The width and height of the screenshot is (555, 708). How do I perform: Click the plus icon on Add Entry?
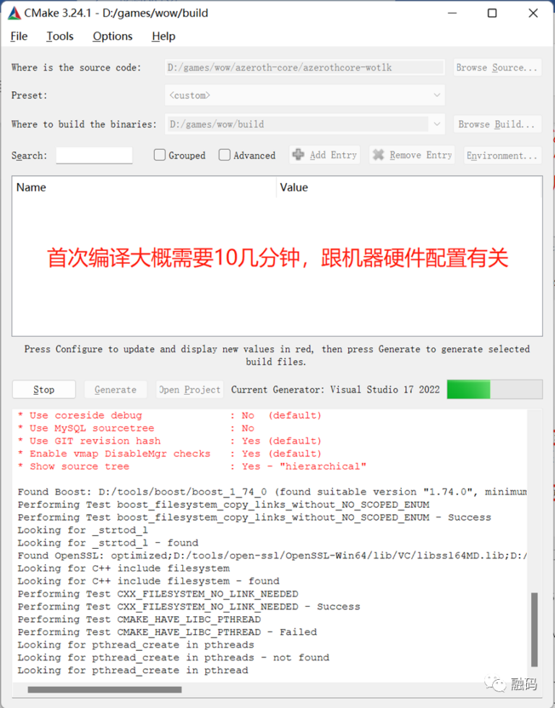coord(298,155)
